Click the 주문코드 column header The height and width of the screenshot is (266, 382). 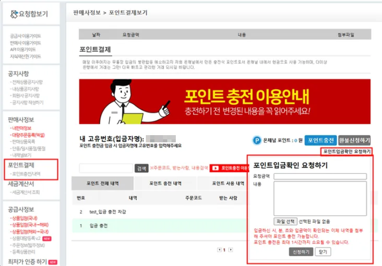(x=193, y=198)
